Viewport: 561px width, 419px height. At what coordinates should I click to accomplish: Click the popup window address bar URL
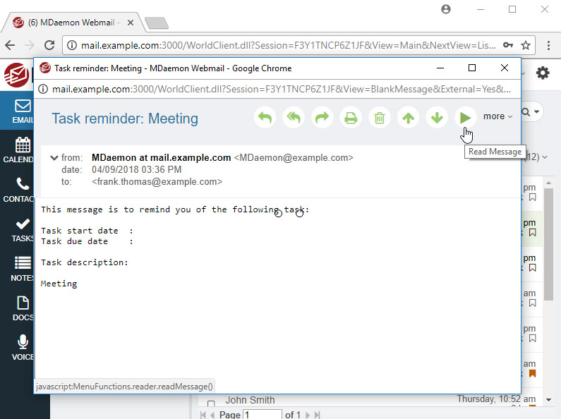(282, 89)
